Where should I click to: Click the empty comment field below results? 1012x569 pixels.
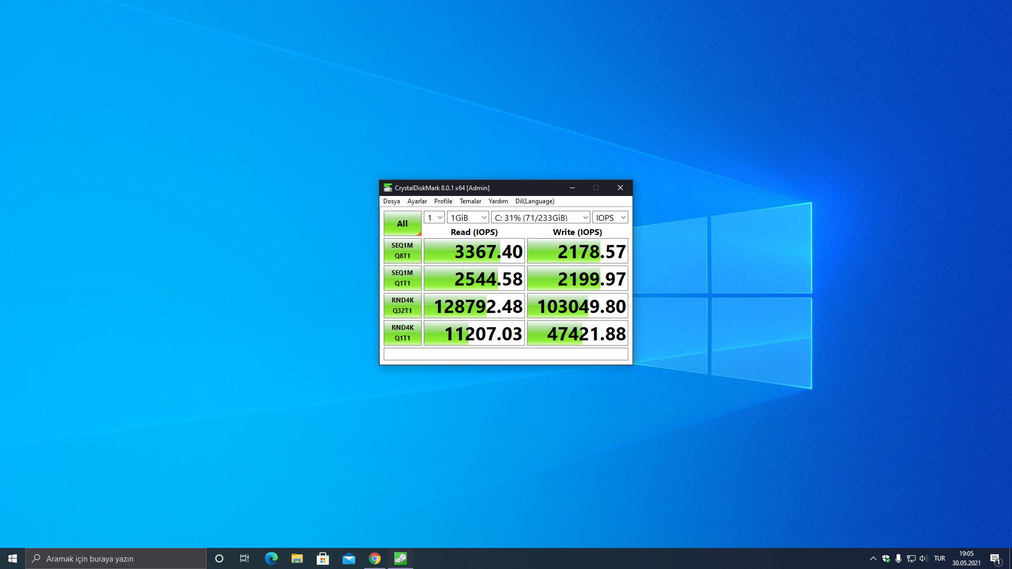[506, 354]
